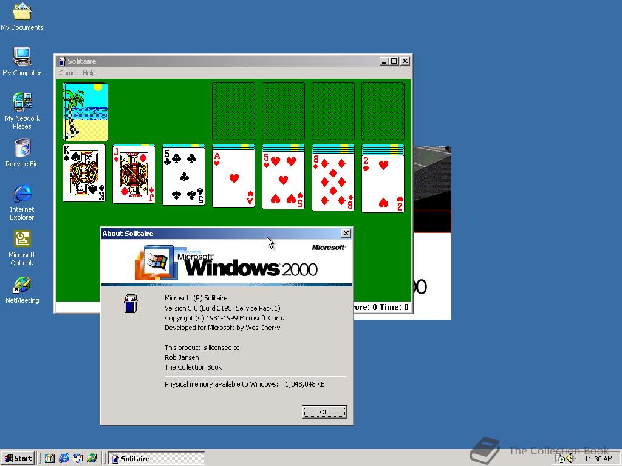Select the 8 of diamonds card

pos(333,182)
